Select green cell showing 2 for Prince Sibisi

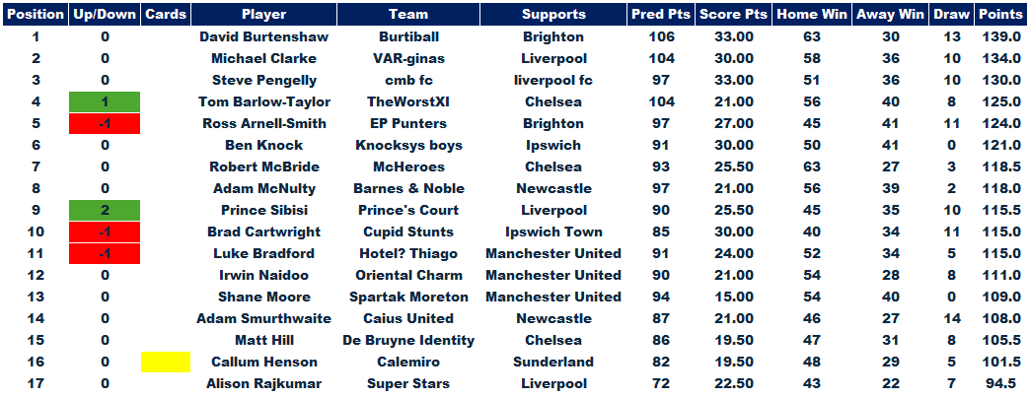105,211
